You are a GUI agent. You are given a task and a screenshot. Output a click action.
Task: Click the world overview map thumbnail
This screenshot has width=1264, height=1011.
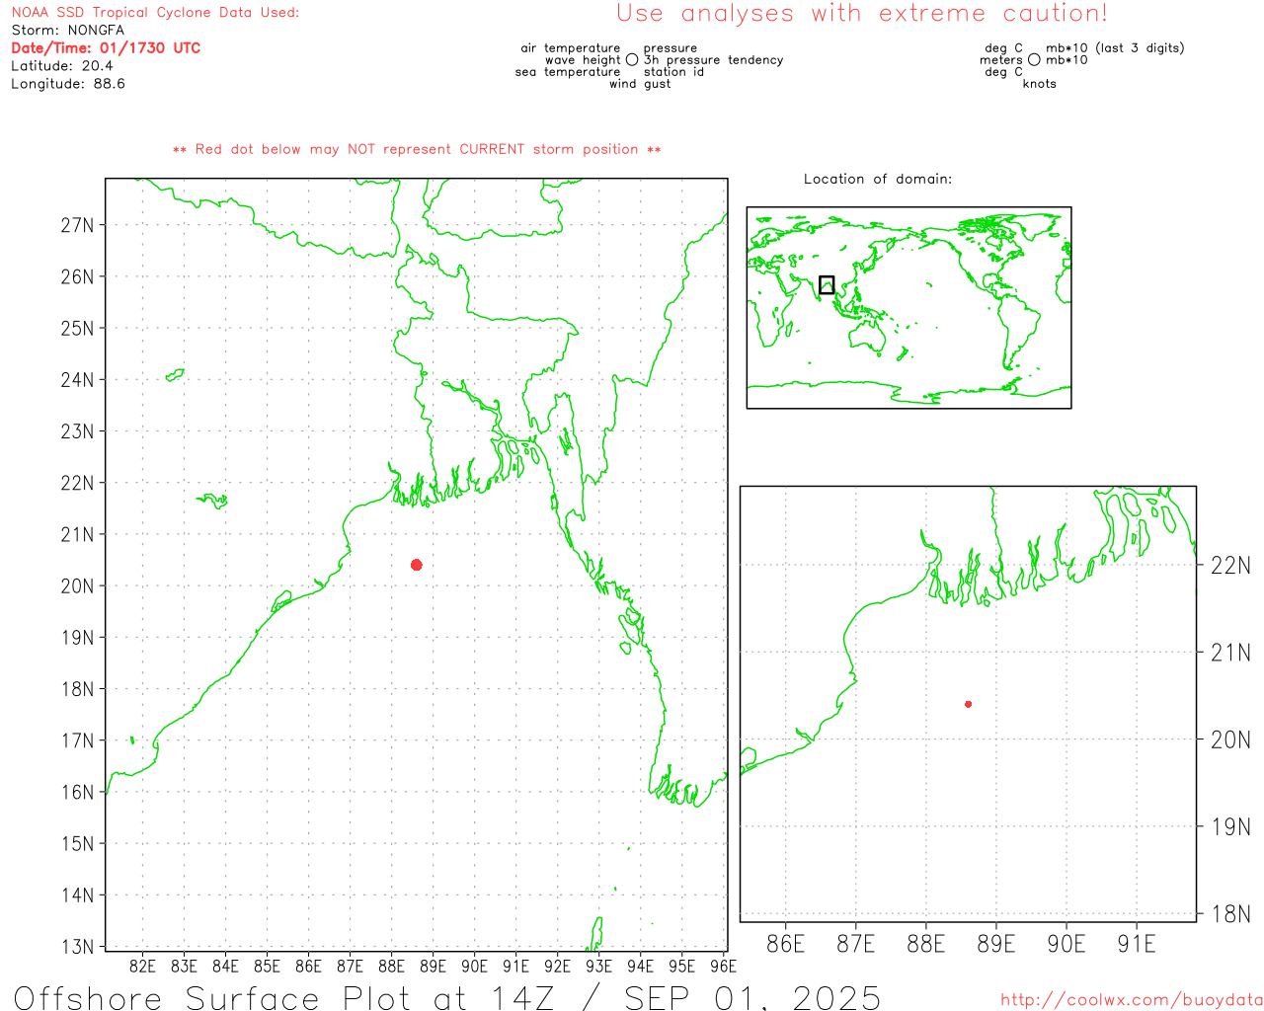tap(908, 308)
